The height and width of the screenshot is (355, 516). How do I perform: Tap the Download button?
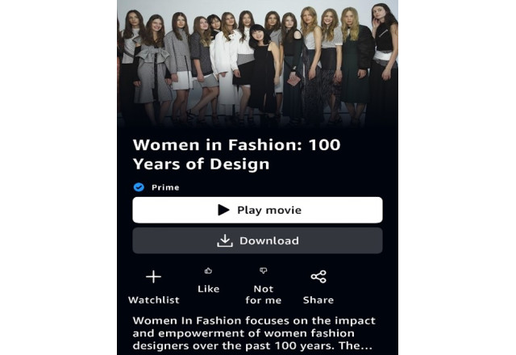[257, 240]
